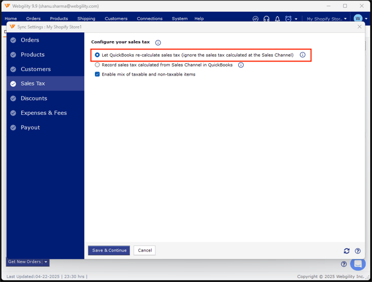
Task: Click the refresh icon in dialog footer
Action: [346, 251]
